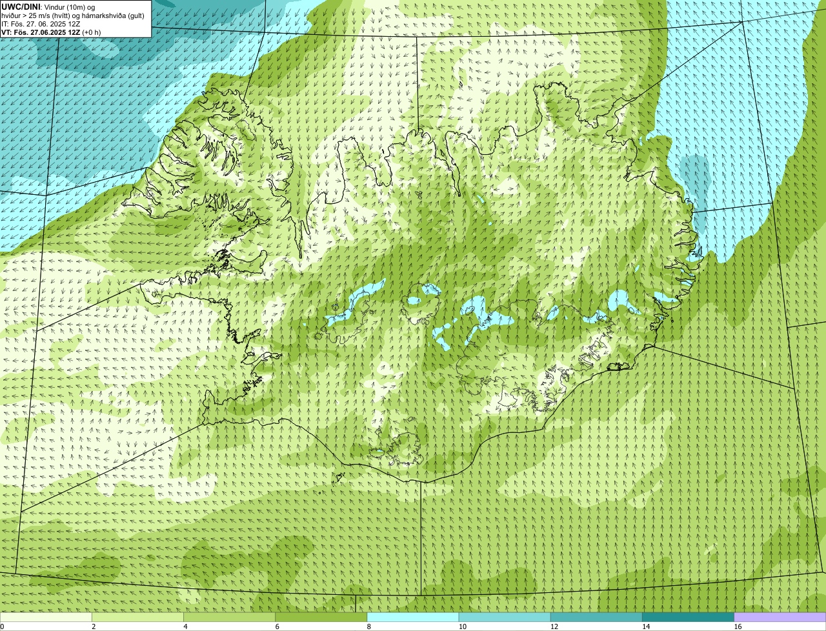Image resolution: width=826 pixels, height=631 pixels.
Task: Click the legend scale label '10'
Action: coord(463,626)
